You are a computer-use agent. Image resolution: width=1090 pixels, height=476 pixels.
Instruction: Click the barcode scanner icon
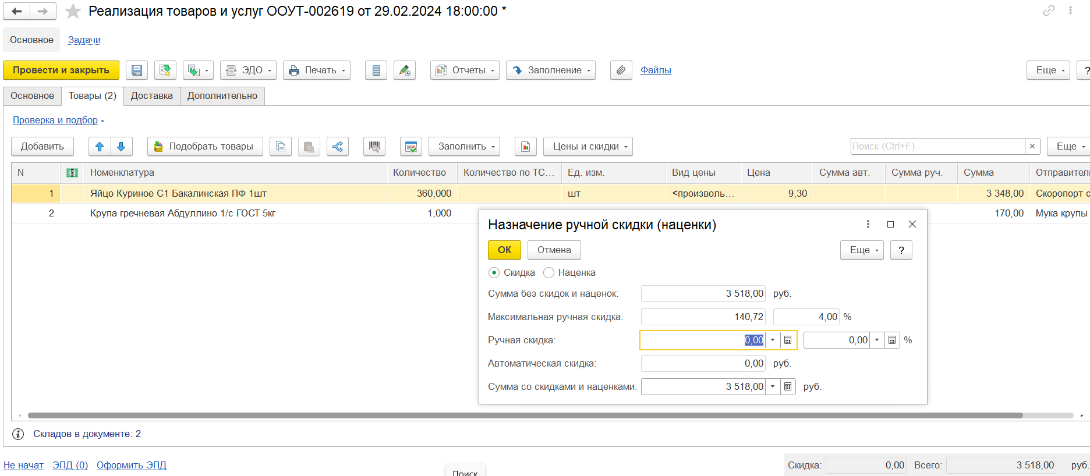(374, 147)
